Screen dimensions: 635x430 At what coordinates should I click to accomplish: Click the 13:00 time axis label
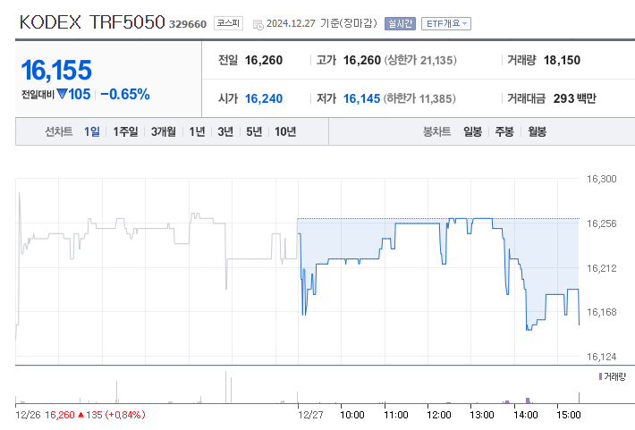pyautogui.click(x=481, y=415)
